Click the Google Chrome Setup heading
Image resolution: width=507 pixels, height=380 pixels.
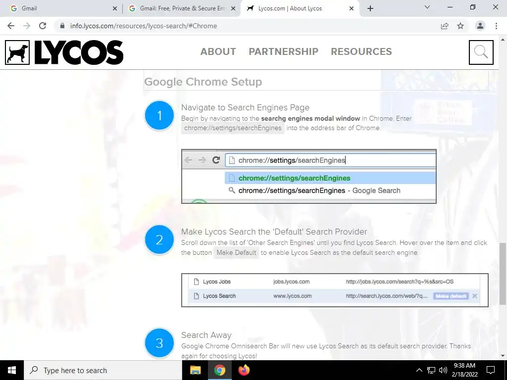pyautogui.click(x=203, y=82)
